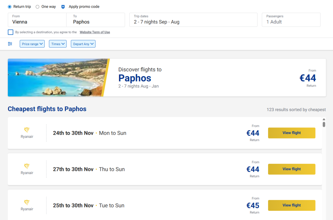
Task: Click the Trip dates field
Action: tap(193, 20)
